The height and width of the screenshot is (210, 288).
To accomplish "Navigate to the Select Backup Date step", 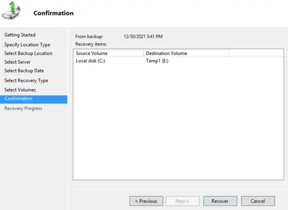I will (24, 71).
